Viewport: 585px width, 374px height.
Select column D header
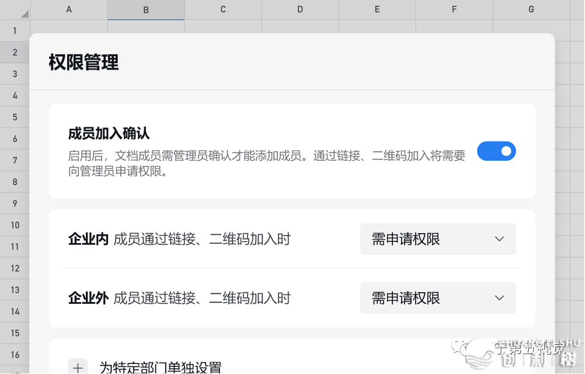(300, 10)
